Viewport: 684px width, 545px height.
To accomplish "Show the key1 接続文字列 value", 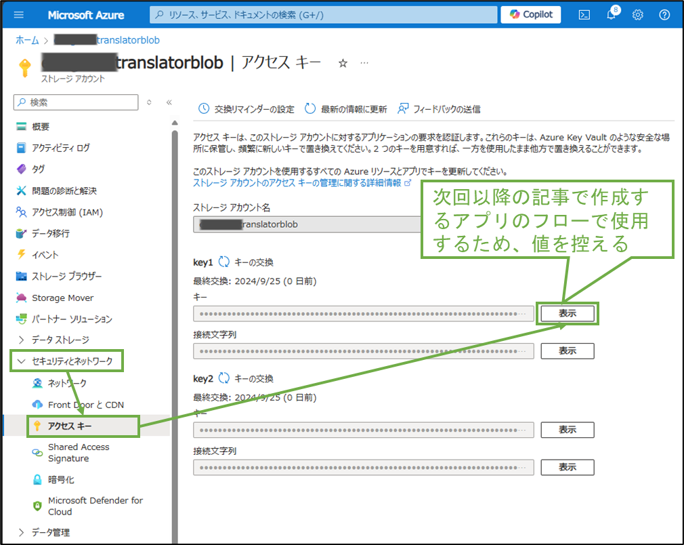I will coord(567,351).
